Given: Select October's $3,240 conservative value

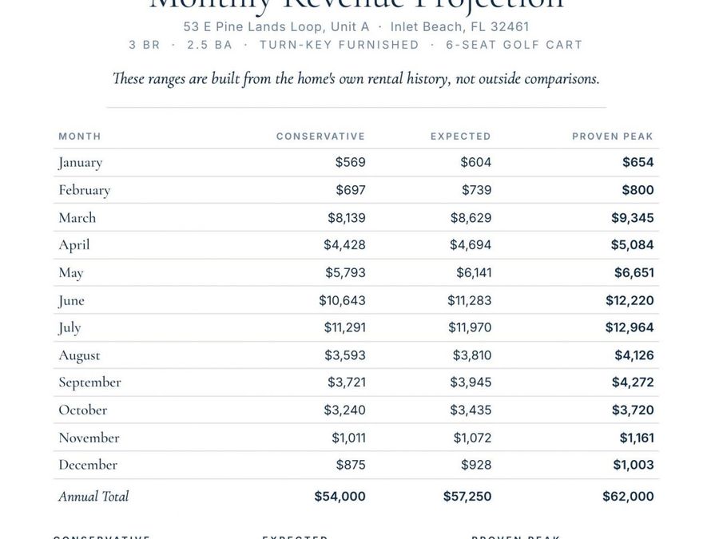Looking at the screenshot, I should [345, 410].
